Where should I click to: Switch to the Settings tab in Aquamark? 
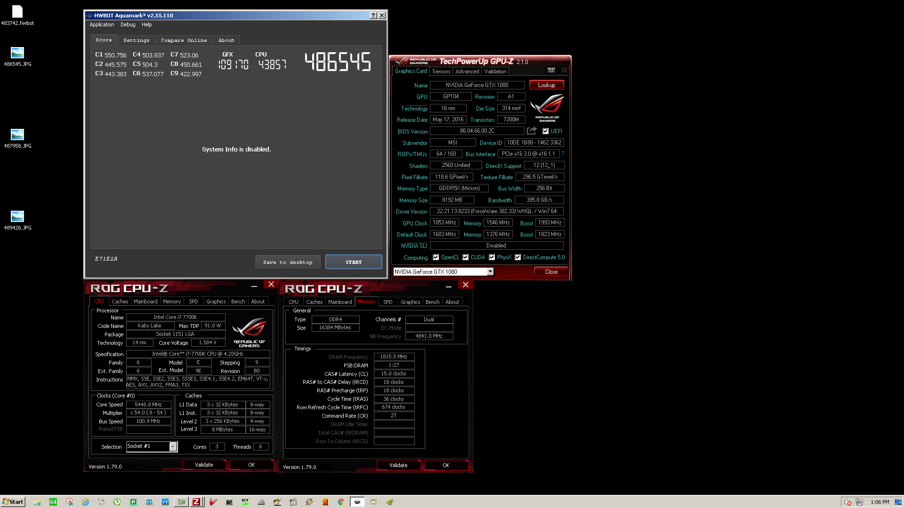pos(136,40)
